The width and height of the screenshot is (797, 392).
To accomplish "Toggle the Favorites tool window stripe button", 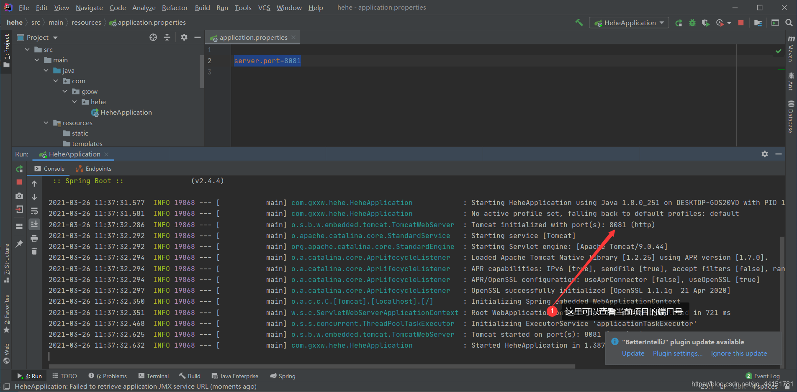I will [x=6, y=314].
